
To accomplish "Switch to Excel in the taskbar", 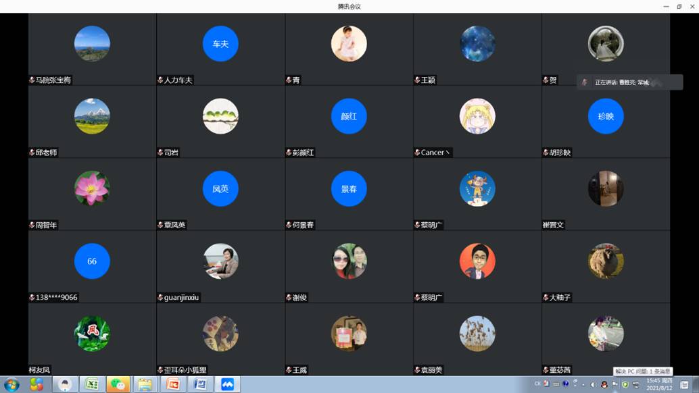I will [92, 384].
